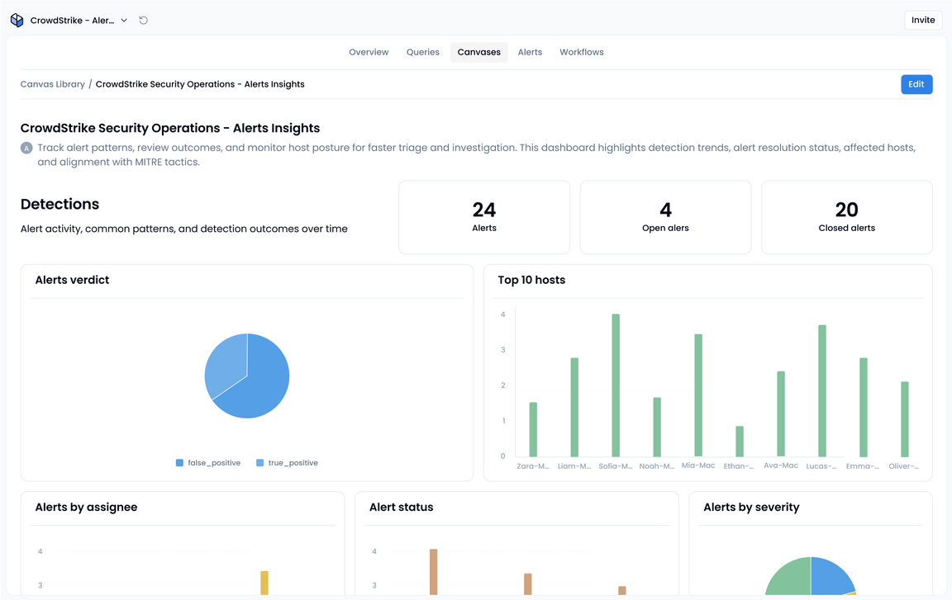Click the lighter true_positive pie slice
952x600 pixels.
click(228, 364)
